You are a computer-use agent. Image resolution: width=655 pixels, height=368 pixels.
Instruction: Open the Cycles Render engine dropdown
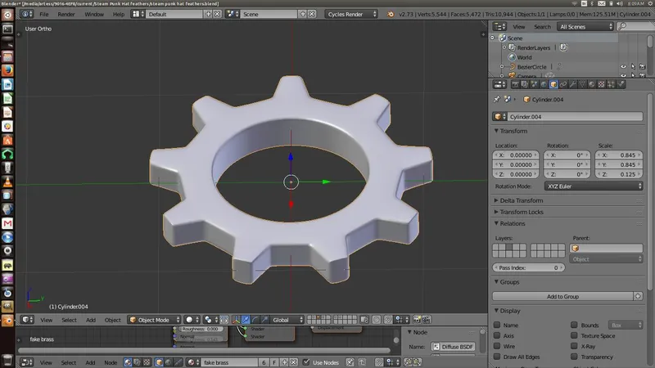[x=351, y=14]
